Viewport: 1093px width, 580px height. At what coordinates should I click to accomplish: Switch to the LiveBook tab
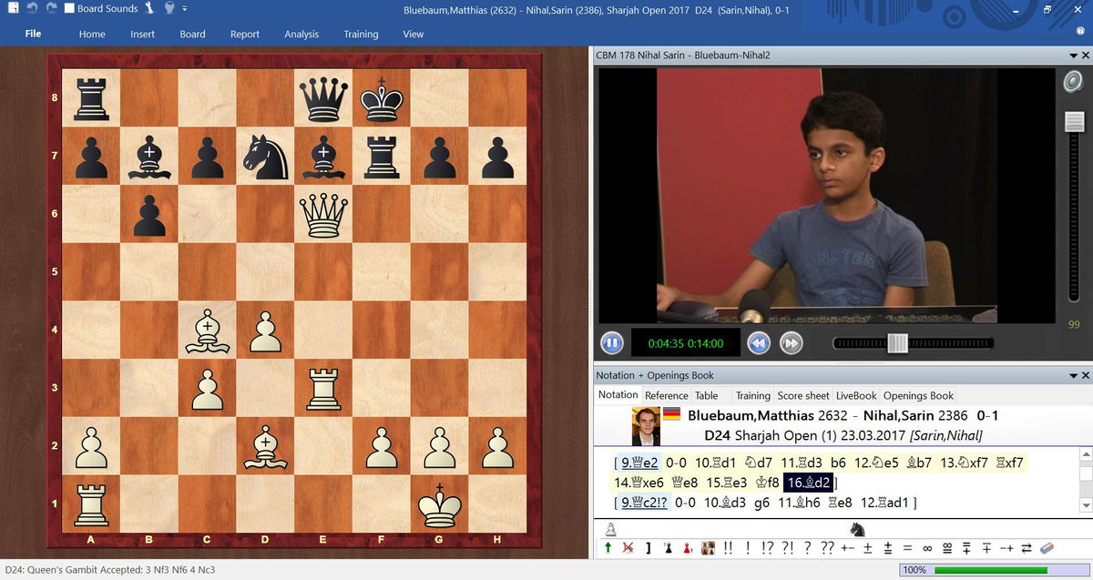pos(856,395)
